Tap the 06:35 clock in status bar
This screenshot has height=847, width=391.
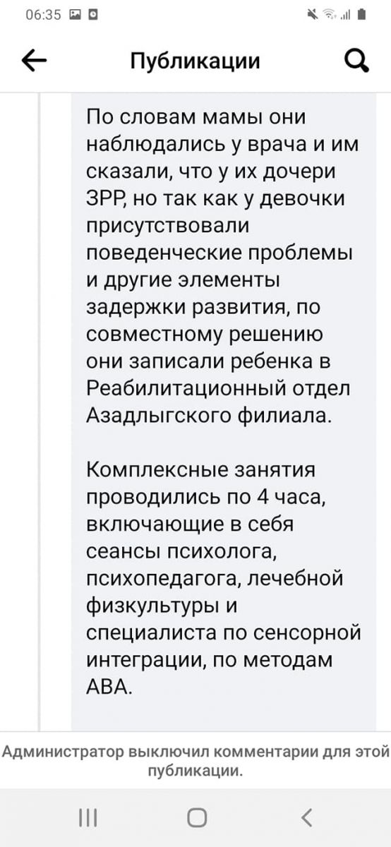click(x=43, y=14)
